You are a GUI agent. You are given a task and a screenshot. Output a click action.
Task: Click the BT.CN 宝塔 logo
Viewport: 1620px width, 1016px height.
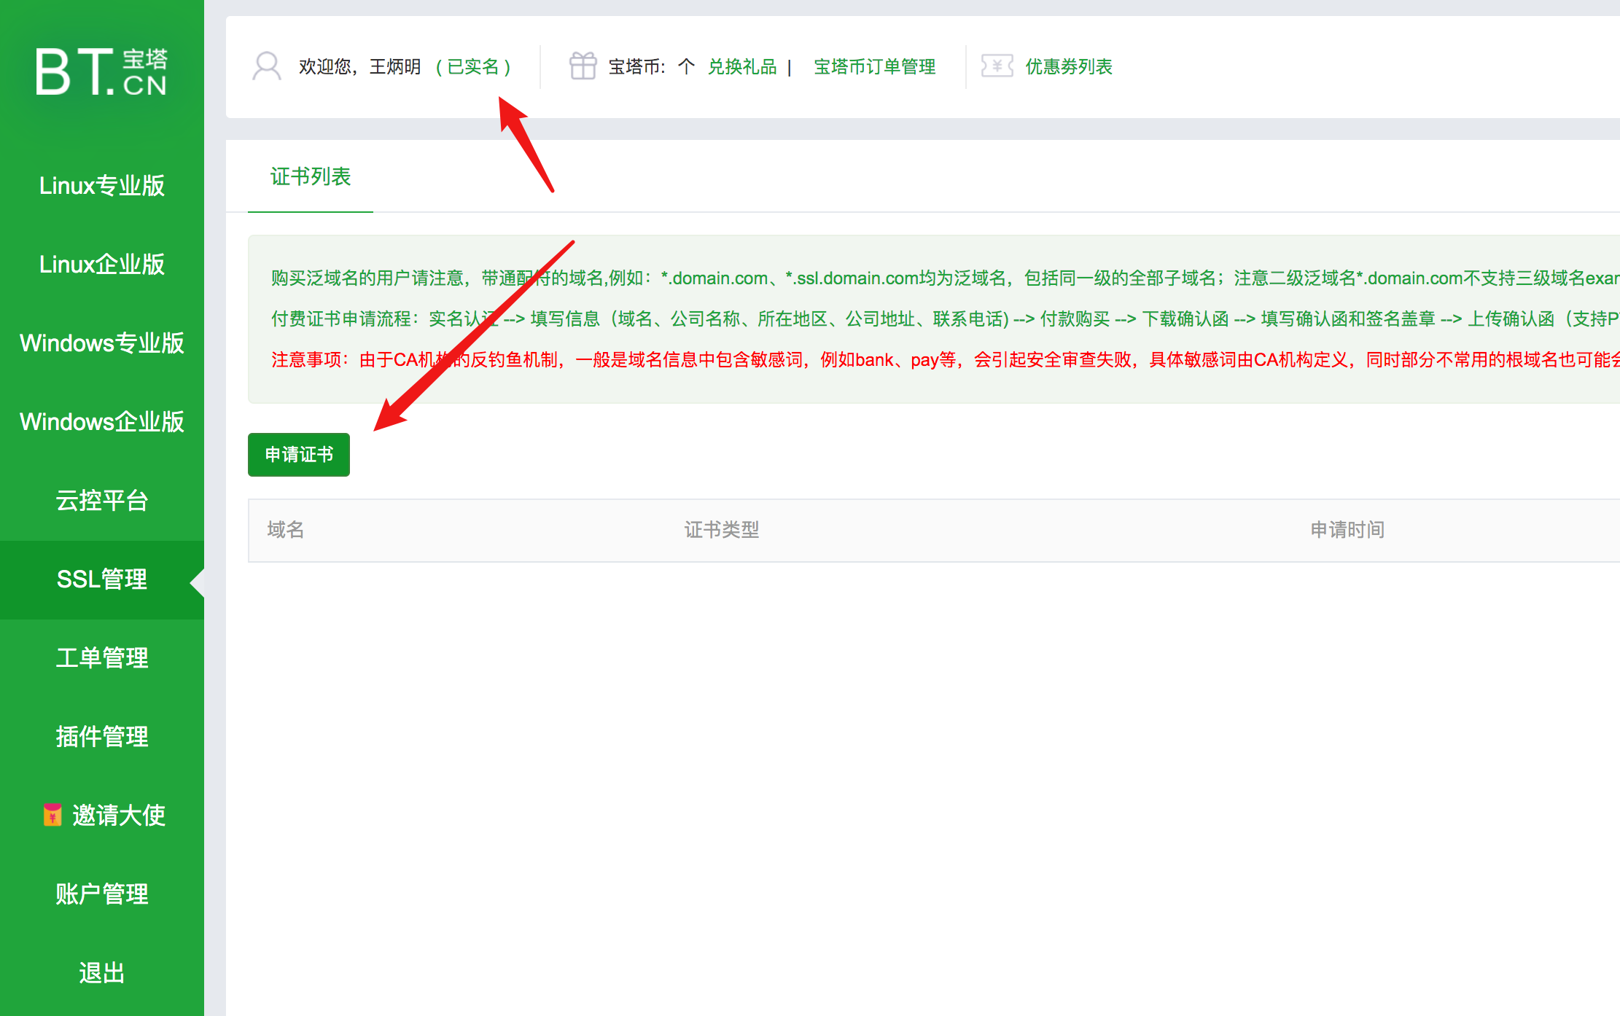(102, 73)
